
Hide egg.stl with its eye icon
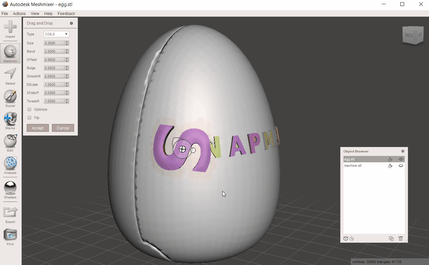coord(401,159)
